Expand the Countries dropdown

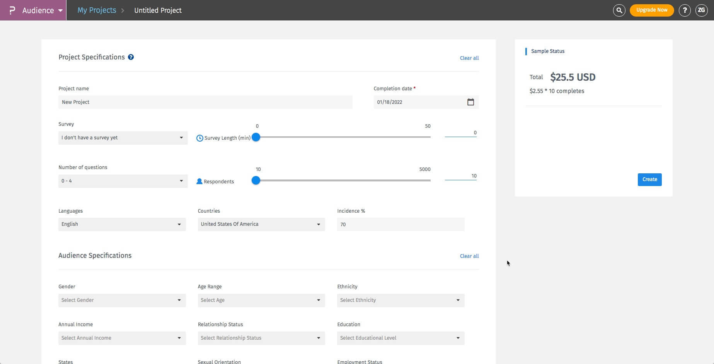pyautogui.click(x=261, y=224)
